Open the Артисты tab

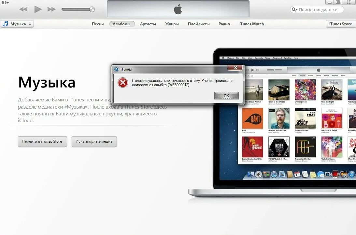[148, 24]
